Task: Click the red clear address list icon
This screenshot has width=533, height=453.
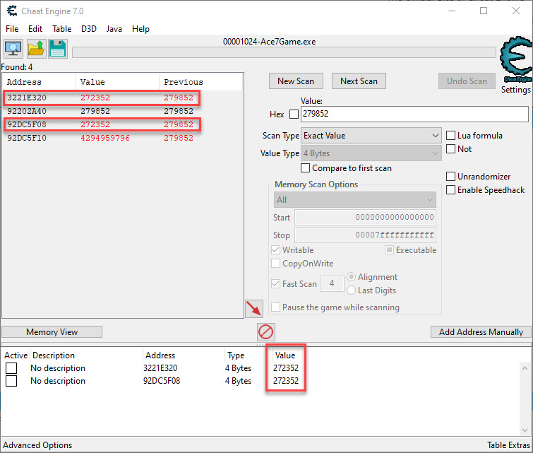Action: coord(266,331)
